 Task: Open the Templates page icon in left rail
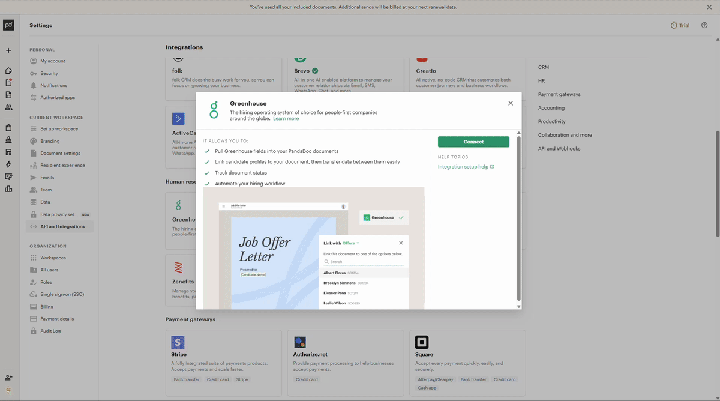8,95
